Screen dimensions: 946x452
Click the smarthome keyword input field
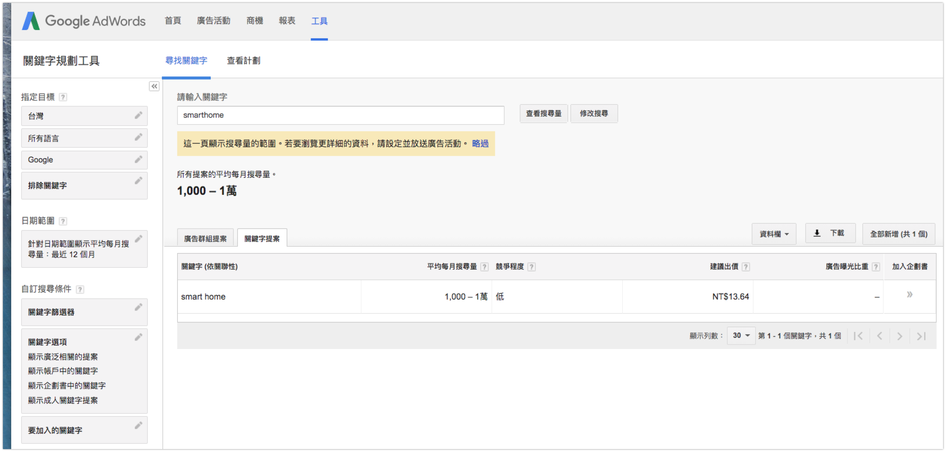pyautogui.click(x=340, y=115)
